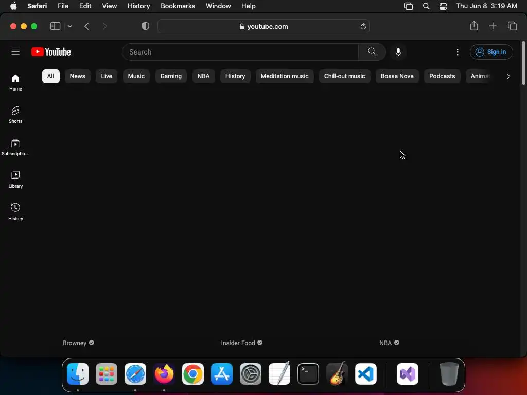Image resolution: width=527 pixels, height=395 pixels.
Task: Open Library in sidebar
Action: [15, 179]
